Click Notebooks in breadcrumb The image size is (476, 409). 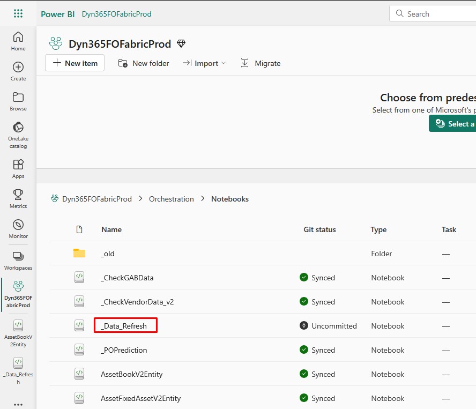click(x=230, y=199)
